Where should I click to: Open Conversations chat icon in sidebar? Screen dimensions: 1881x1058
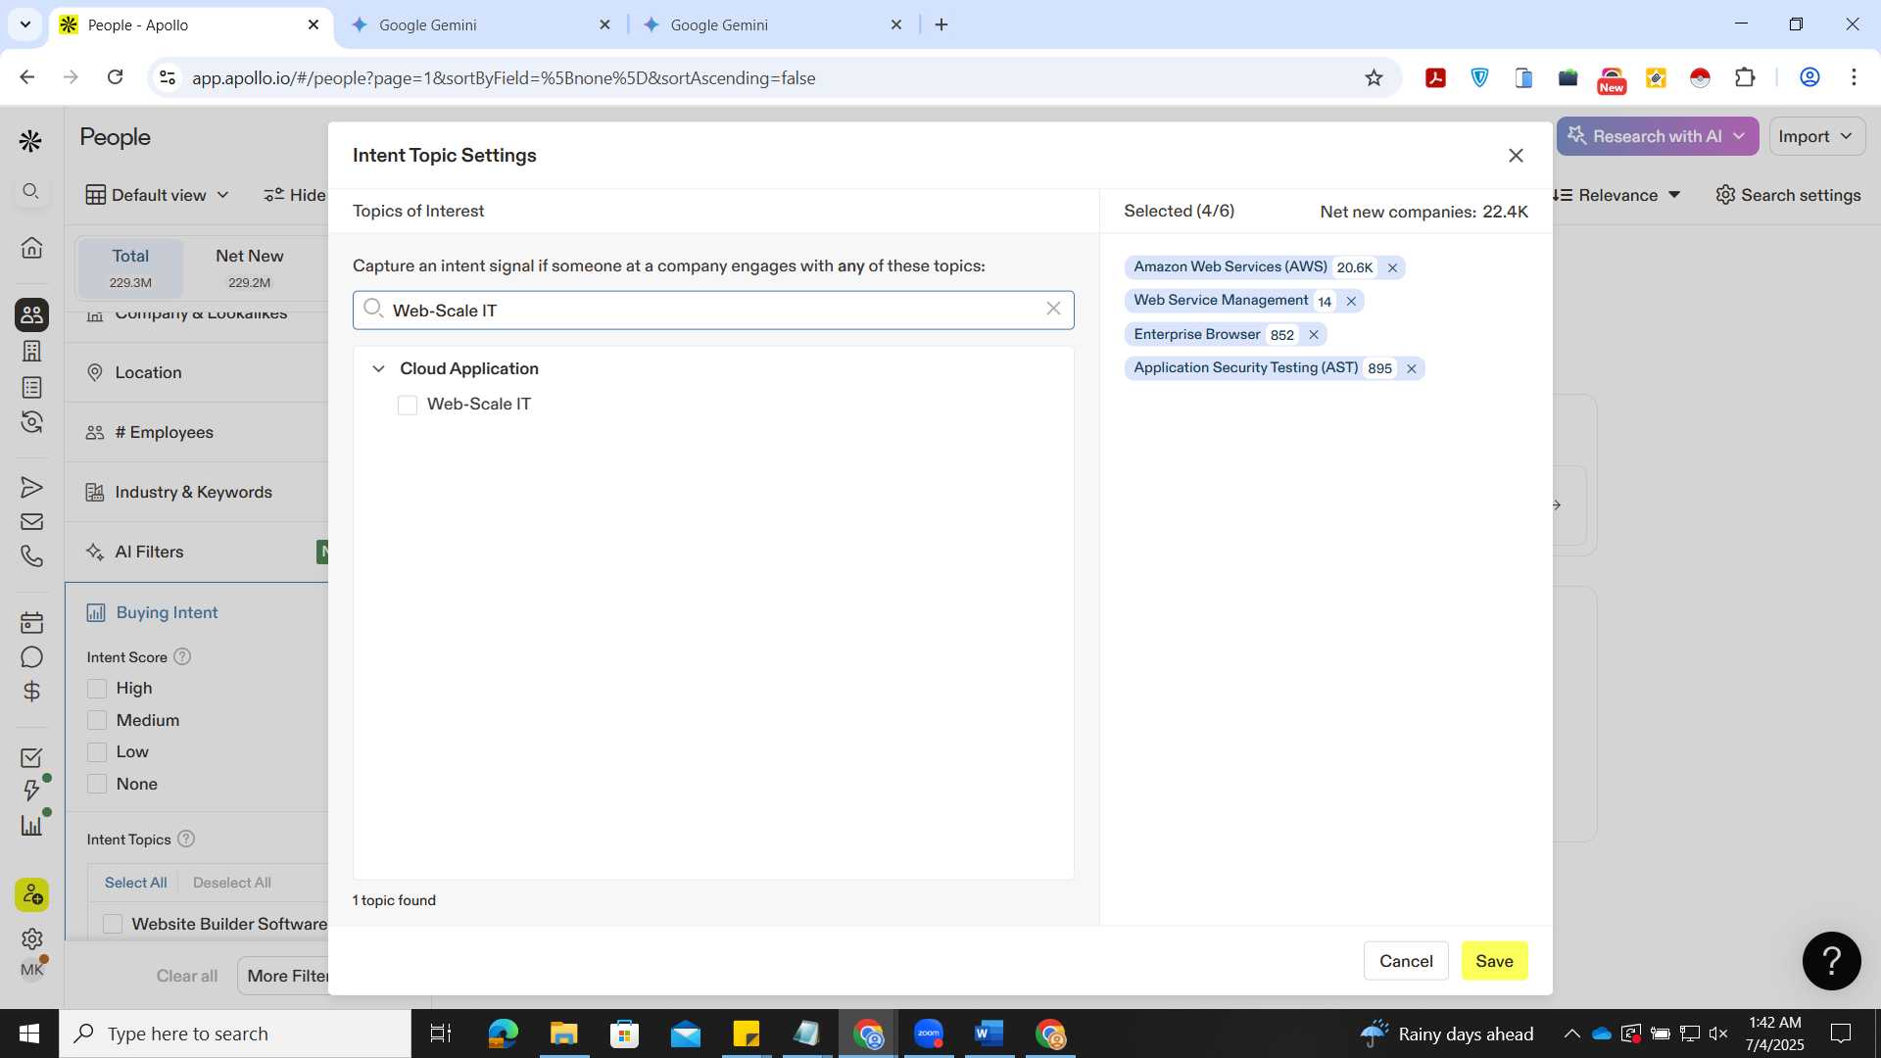coord(31,657)
